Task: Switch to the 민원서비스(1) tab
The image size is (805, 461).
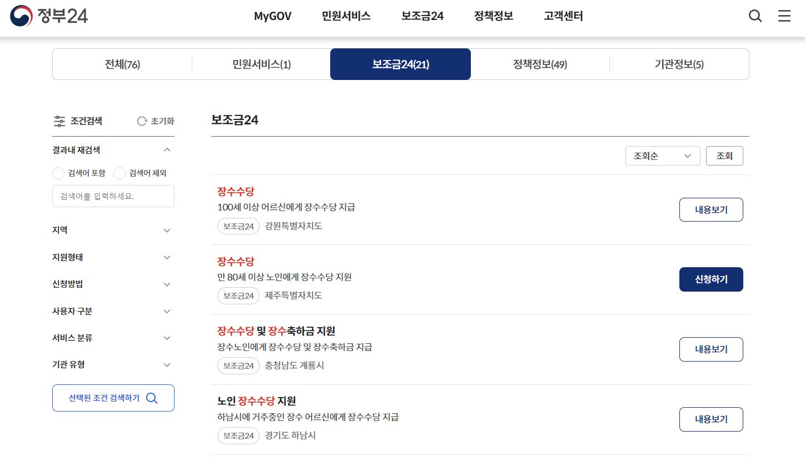Action: pyautogui.click(x=261, y=64)
